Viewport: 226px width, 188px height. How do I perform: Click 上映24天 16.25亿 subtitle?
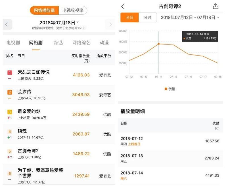tap(32, 98)
